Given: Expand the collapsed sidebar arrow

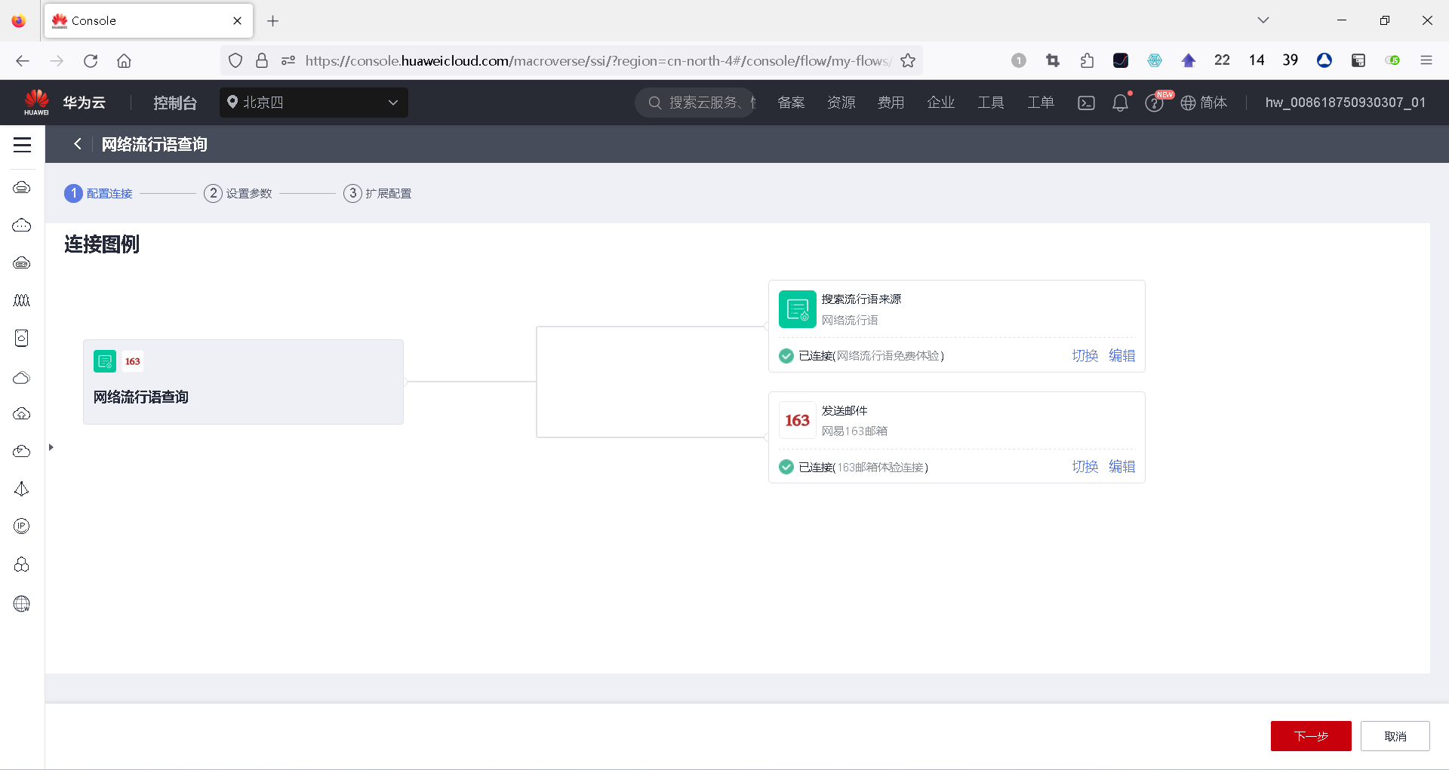Looking at the screenshot, I should [51, 447].
